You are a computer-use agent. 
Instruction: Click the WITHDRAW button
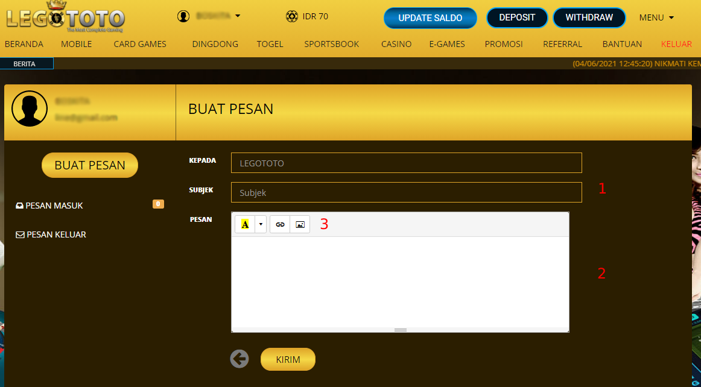[589, 17]
